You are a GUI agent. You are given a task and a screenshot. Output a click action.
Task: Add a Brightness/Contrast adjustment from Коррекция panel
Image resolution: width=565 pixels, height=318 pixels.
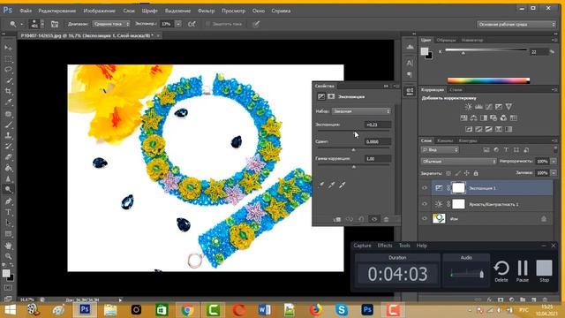(468, 107)
